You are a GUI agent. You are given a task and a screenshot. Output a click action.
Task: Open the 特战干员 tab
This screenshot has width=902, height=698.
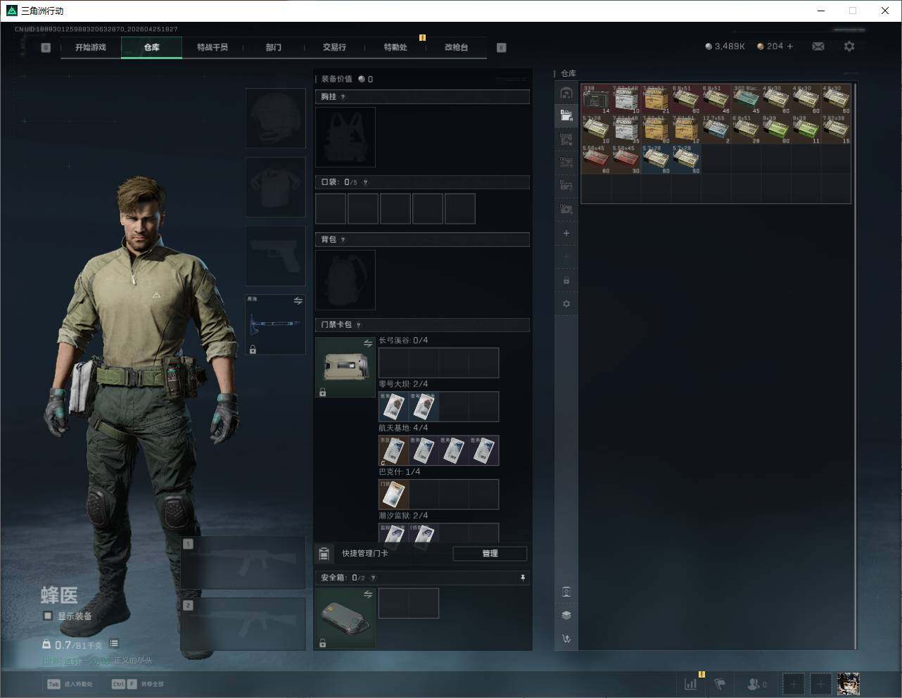[212, 48]
